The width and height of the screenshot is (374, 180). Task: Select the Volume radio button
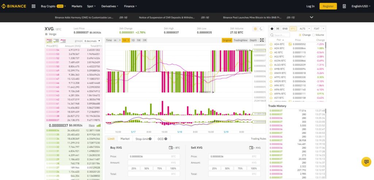point(313,35)
